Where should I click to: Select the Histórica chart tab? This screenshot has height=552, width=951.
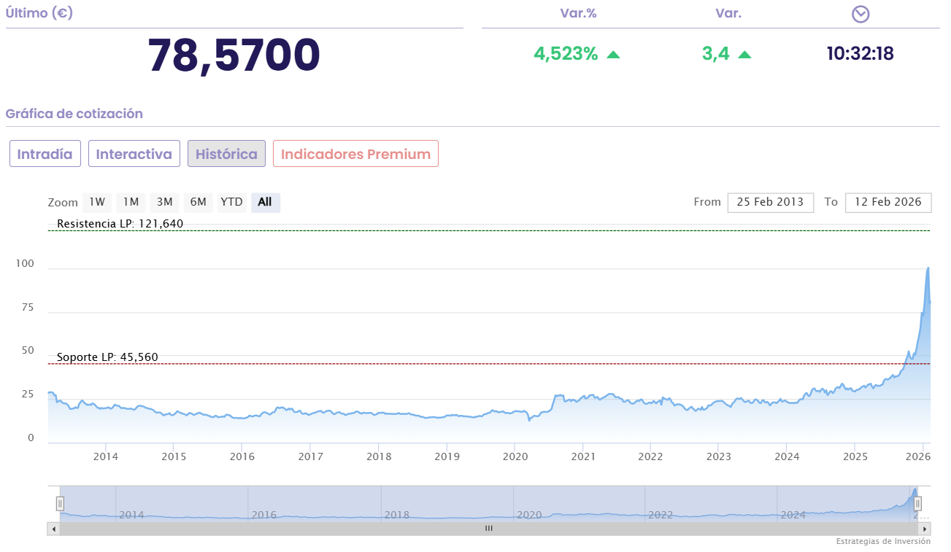(226, 154)
